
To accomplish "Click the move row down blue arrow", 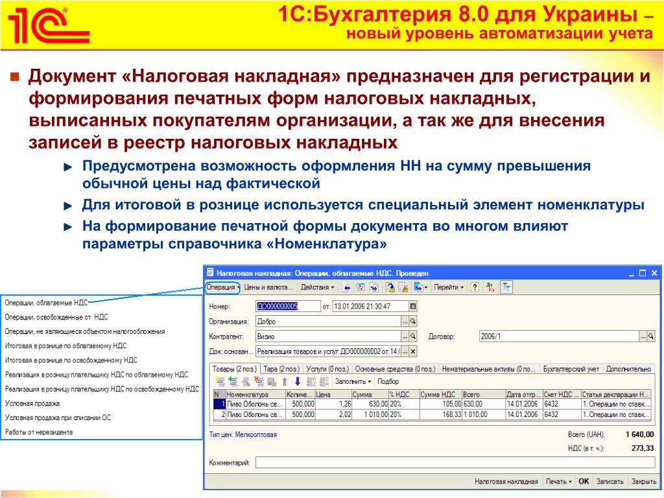I will (297, 381).
